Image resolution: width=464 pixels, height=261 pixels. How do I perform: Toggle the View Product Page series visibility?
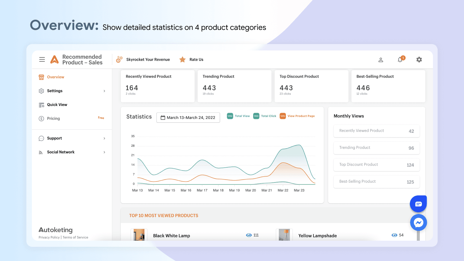point(297,116)
